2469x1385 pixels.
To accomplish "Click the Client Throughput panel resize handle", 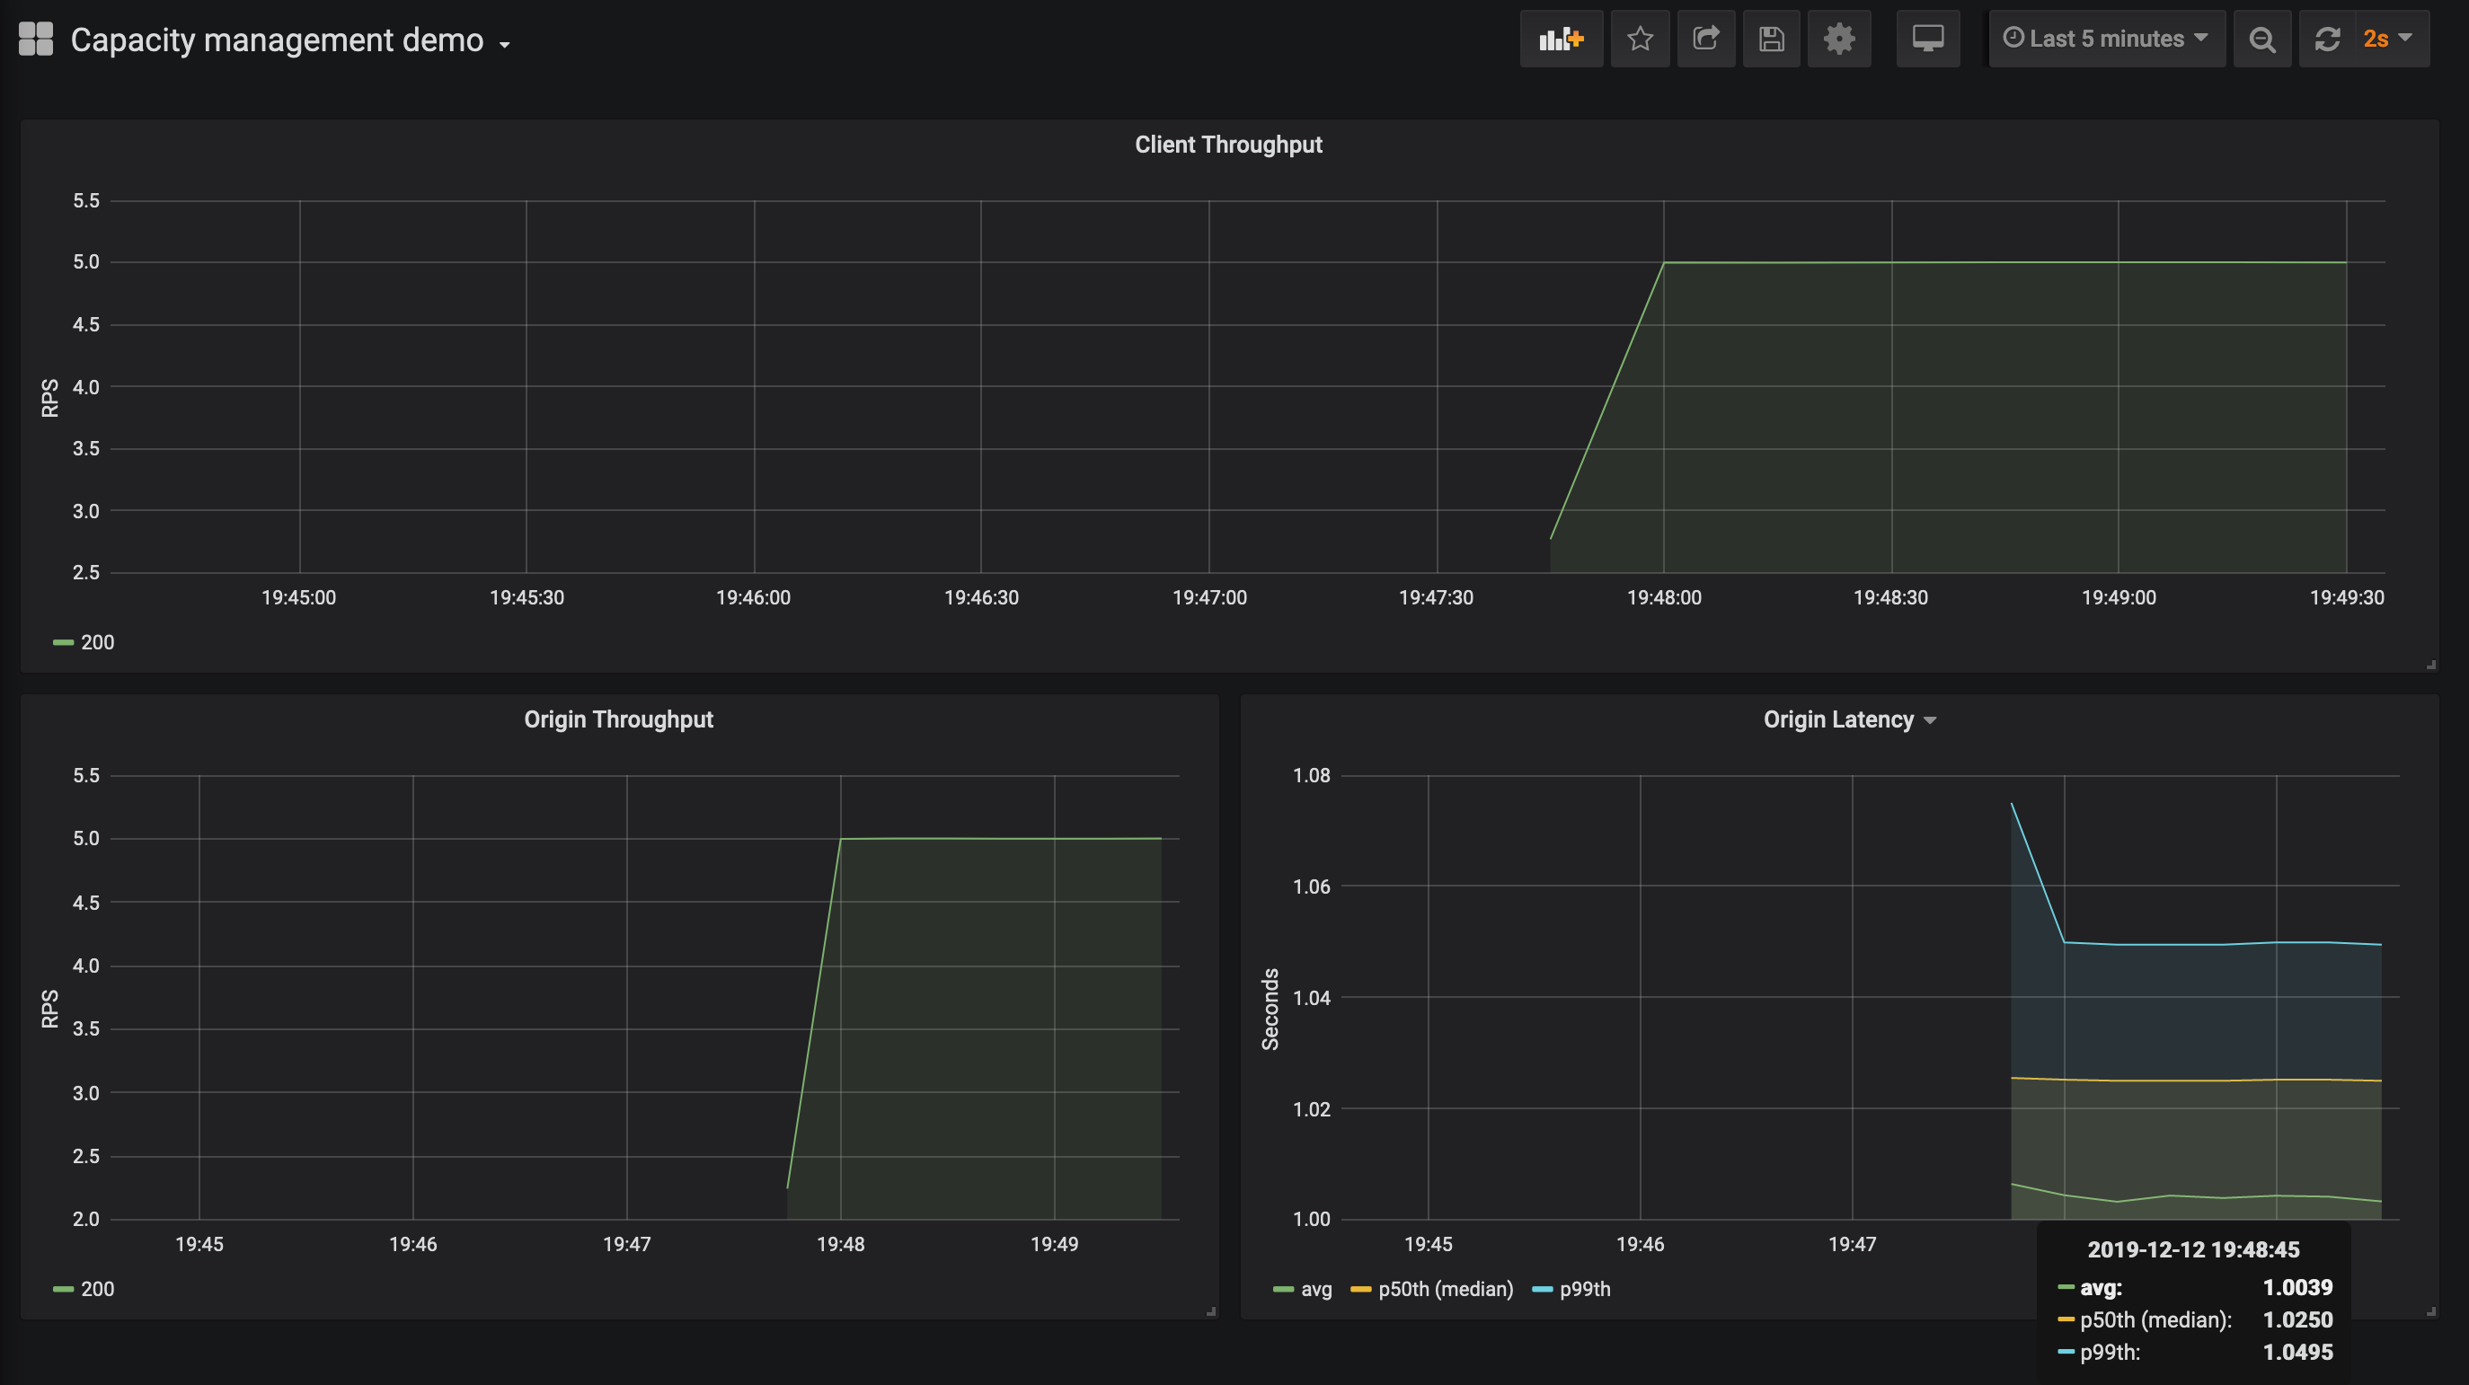I will pos(2430,665).
